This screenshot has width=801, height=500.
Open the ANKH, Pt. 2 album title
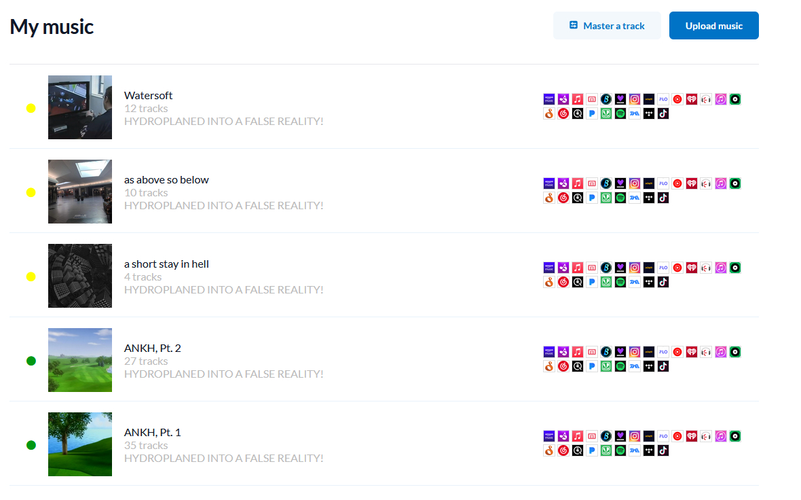coord(152,349)
